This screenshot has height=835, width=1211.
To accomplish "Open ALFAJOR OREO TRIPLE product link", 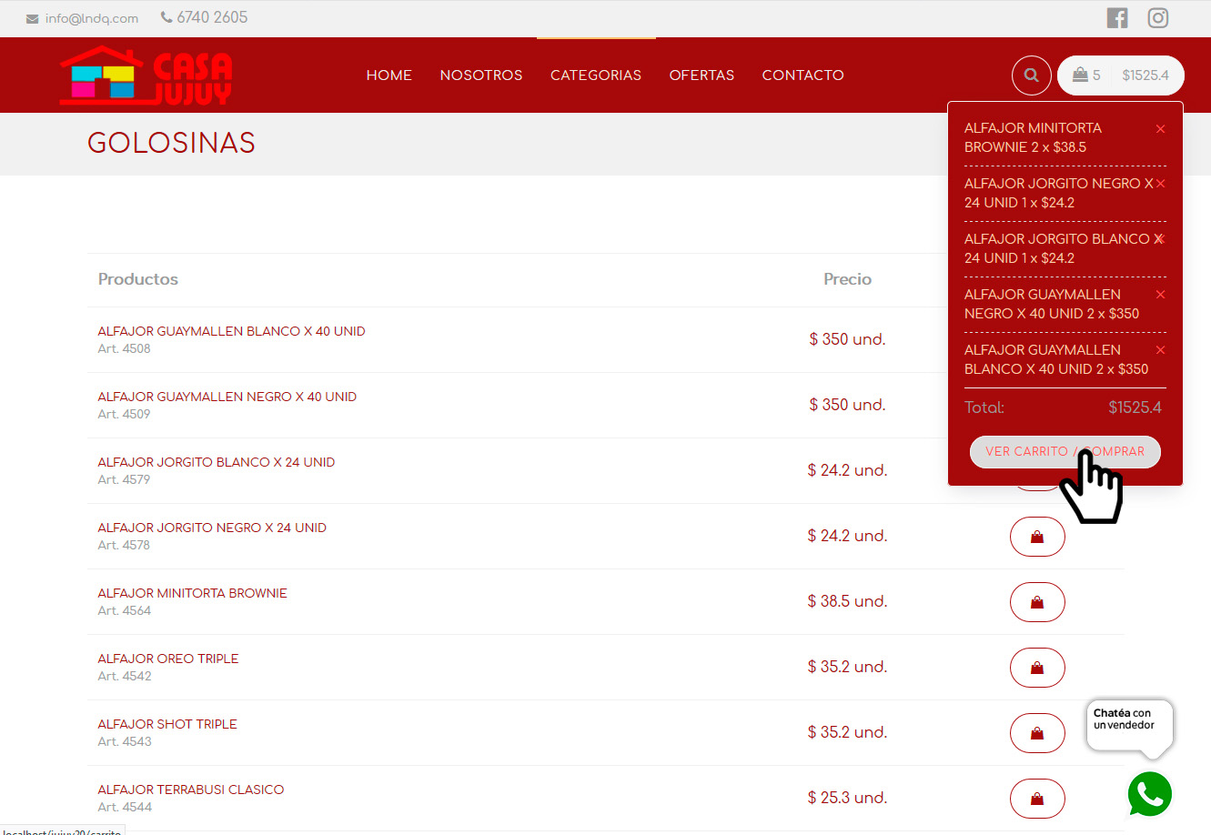I will [x=168, y=659].
